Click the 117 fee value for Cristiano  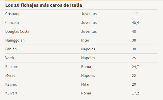point(135,14)
